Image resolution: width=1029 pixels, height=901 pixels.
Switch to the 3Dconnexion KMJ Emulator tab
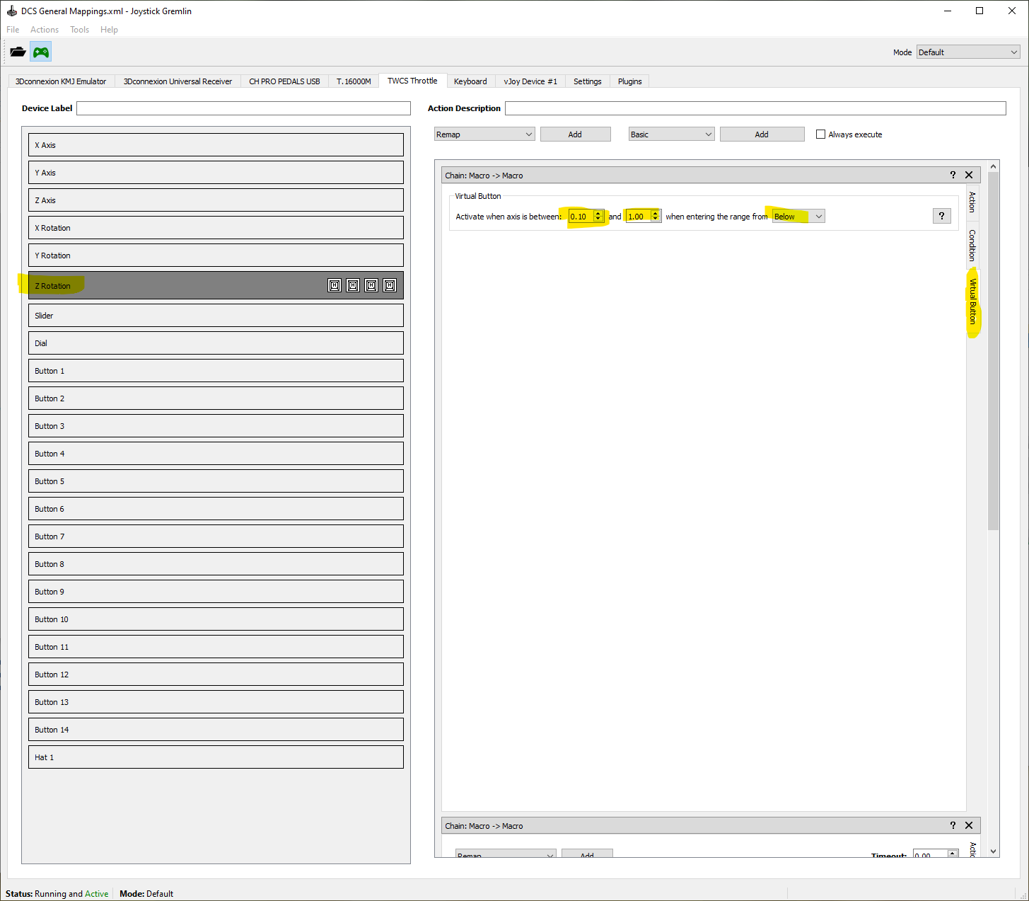(x=61, y=81)
